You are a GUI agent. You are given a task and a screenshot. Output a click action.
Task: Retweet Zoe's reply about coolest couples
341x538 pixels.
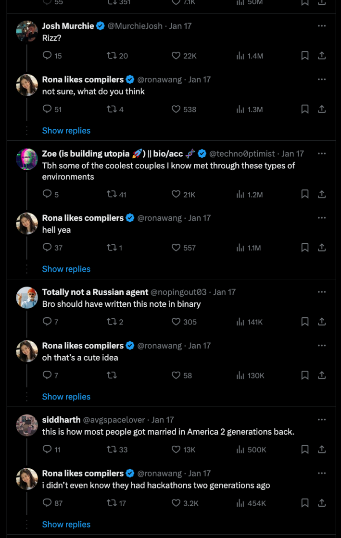click(x=111, y=195)
